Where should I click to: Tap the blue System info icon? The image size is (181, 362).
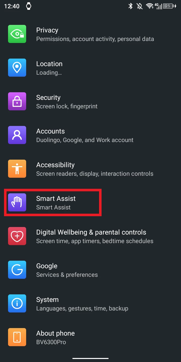point(17,303)
